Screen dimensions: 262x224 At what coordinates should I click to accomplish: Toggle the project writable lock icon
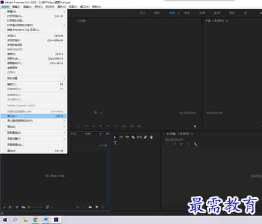4,207
